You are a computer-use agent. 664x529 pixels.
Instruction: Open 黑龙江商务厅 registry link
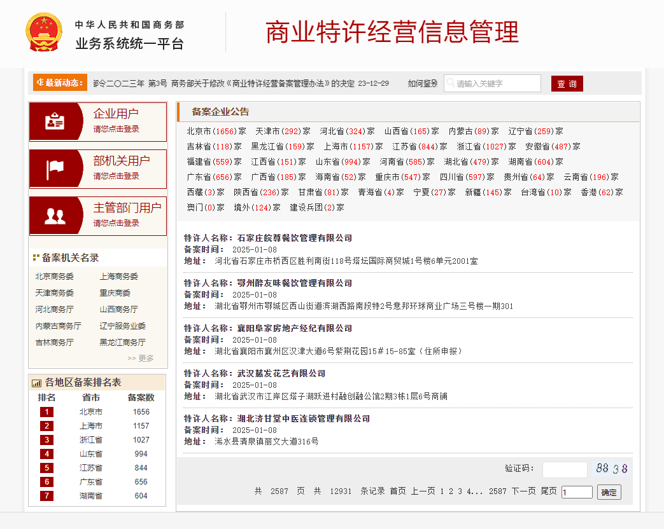[123, 342]
